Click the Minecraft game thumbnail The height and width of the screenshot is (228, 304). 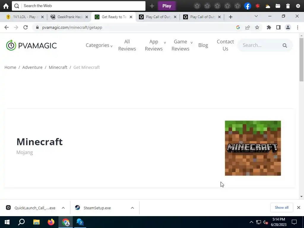click(x=253, y=148)
